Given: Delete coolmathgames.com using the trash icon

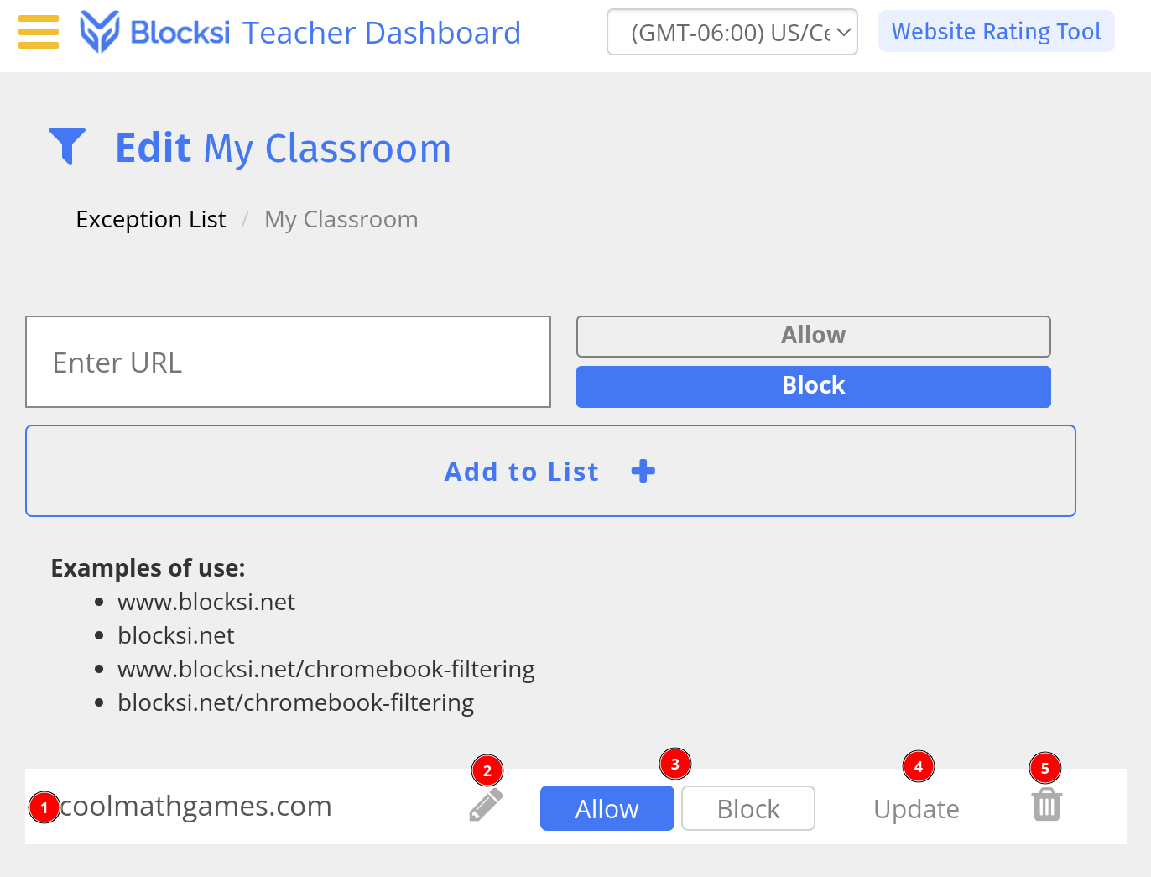Looking at the screenshot, I should pyautogui.click(x=1047, y=804).
